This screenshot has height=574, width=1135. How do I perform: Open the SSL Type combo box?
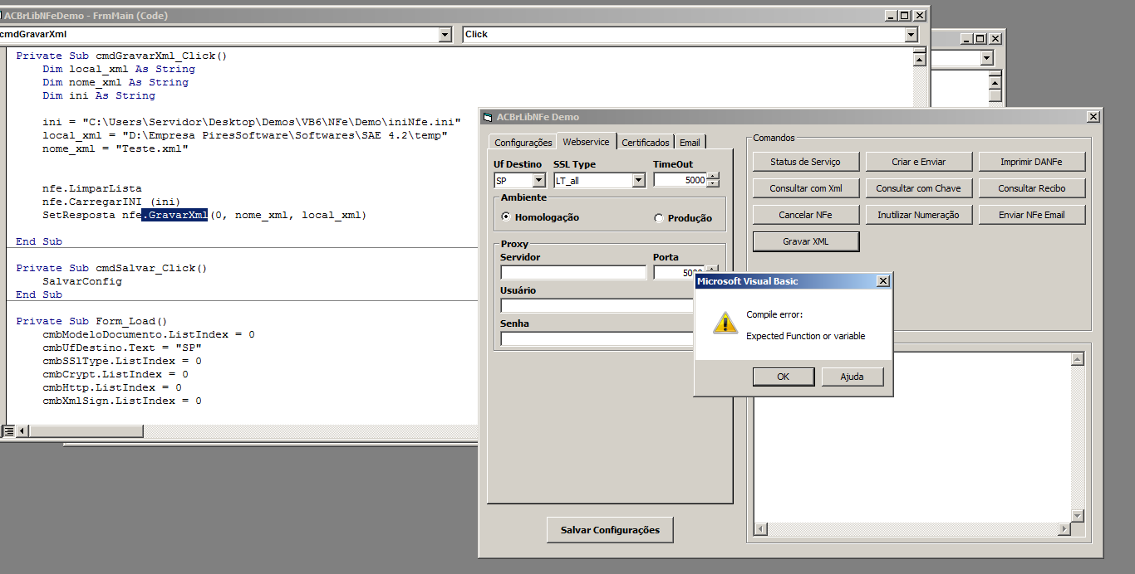pyautogui.click(x=638, y=180)
